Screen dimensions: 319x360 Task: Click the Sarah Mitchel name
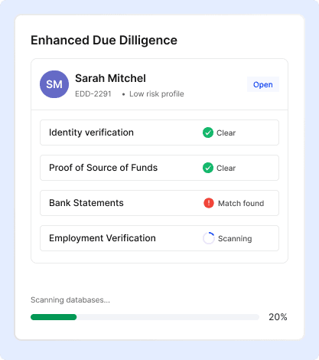click(110, 78)
